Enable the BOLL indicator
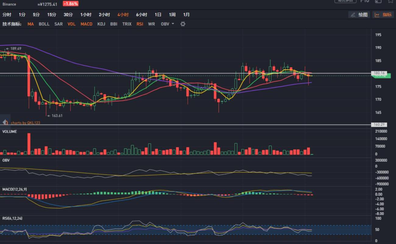 coord(44,24)
